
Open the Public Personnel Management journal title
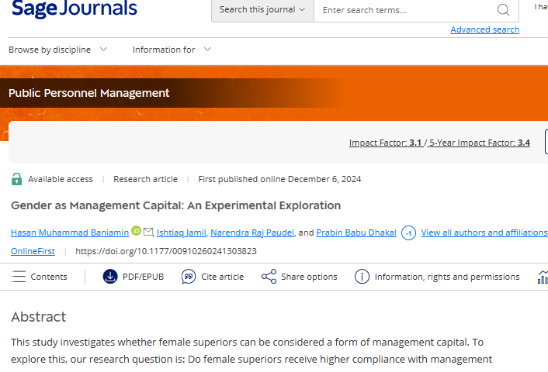tap(88, 93)
